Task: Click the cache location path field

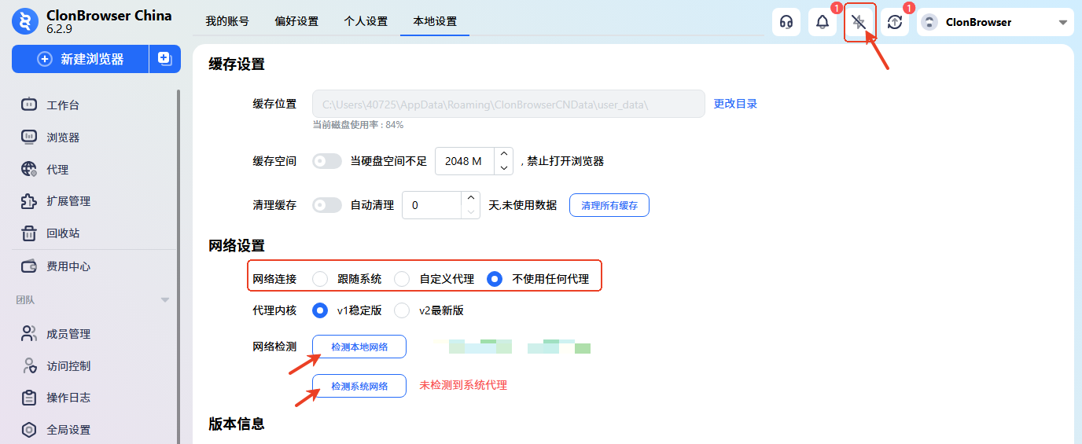Action: pyautogui.click(x=509, y=104)
